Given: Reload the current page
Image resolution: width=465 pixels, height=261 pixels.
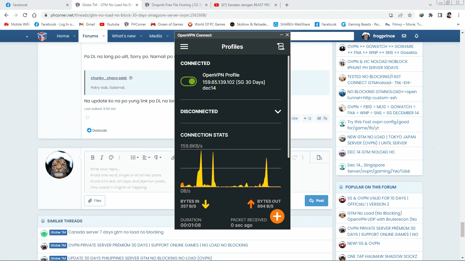Looking at the screenshot, I should click(25, 15).
